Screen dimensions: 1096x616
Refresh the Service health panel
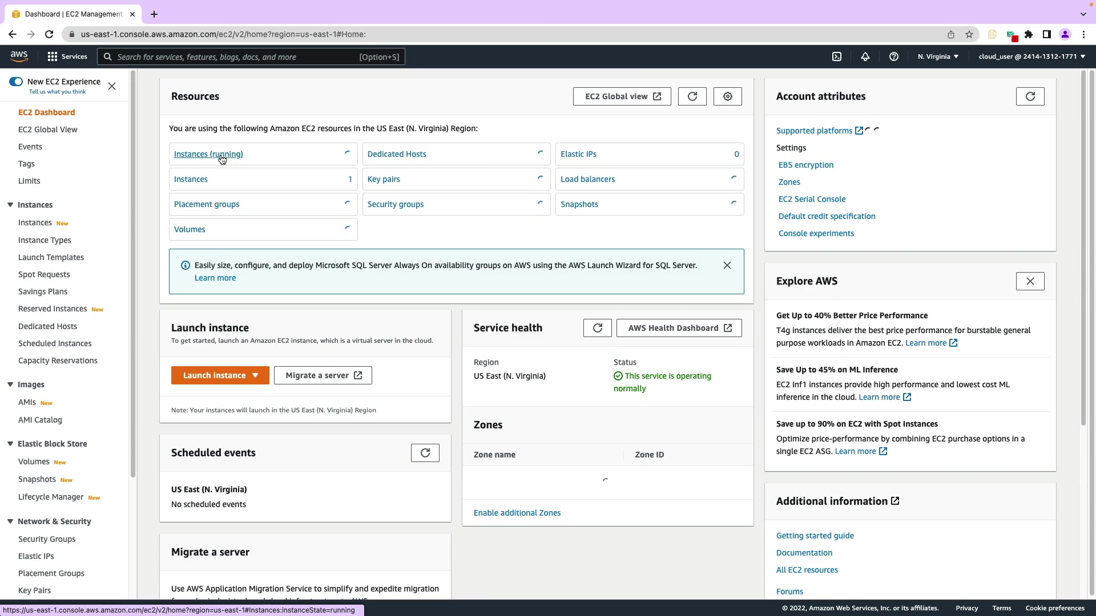click(597, 328)
